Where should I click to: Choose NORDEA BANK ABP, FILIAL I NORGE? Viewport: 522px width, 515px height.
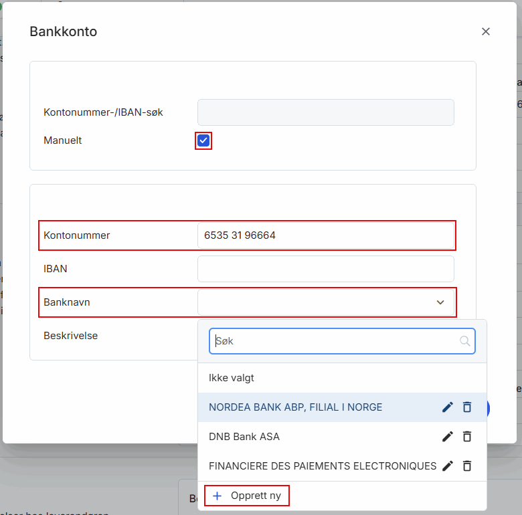pyautogui.click(x=295, y=407)
